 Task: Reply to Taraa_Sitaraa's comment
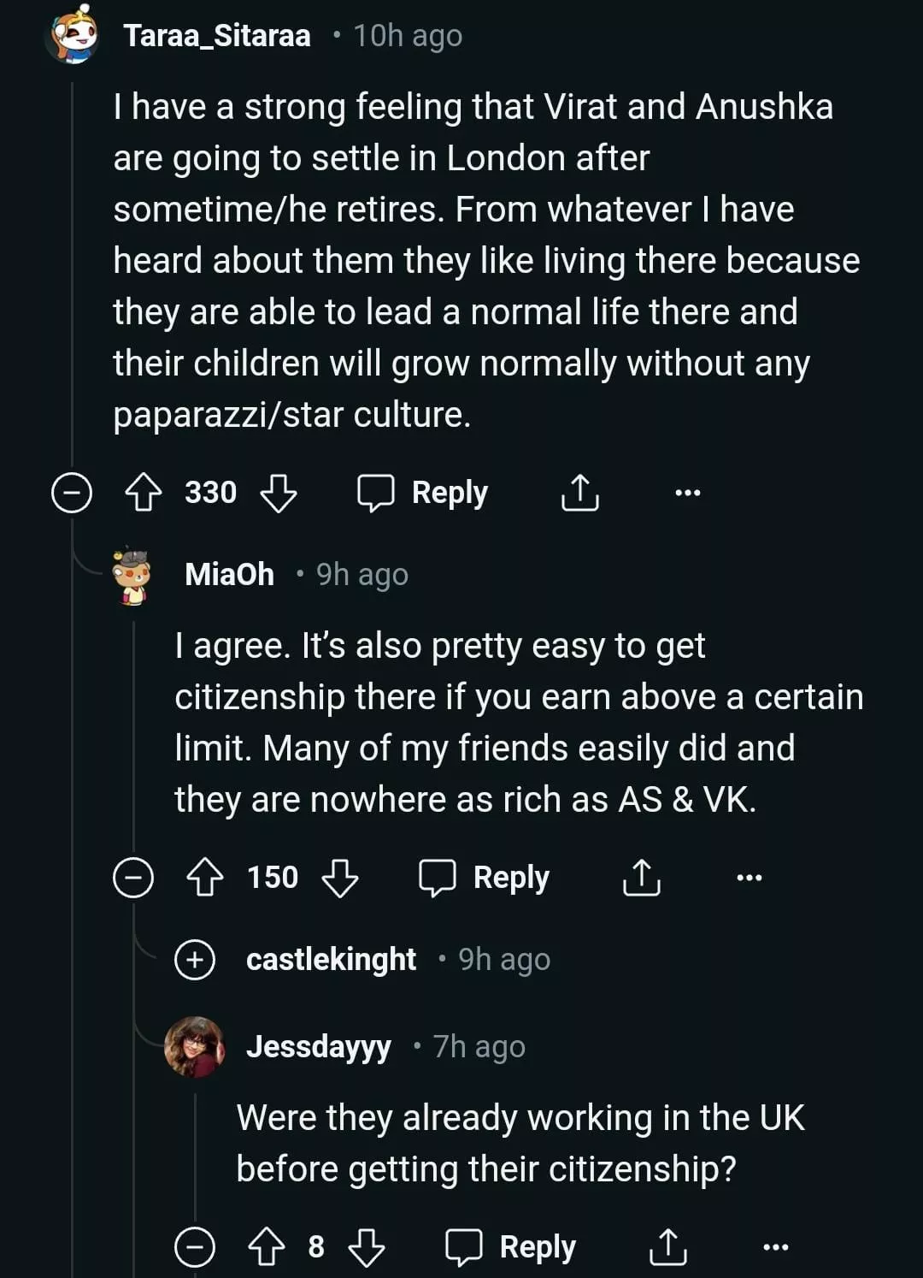pyautogui.click(x=423, y=493)
